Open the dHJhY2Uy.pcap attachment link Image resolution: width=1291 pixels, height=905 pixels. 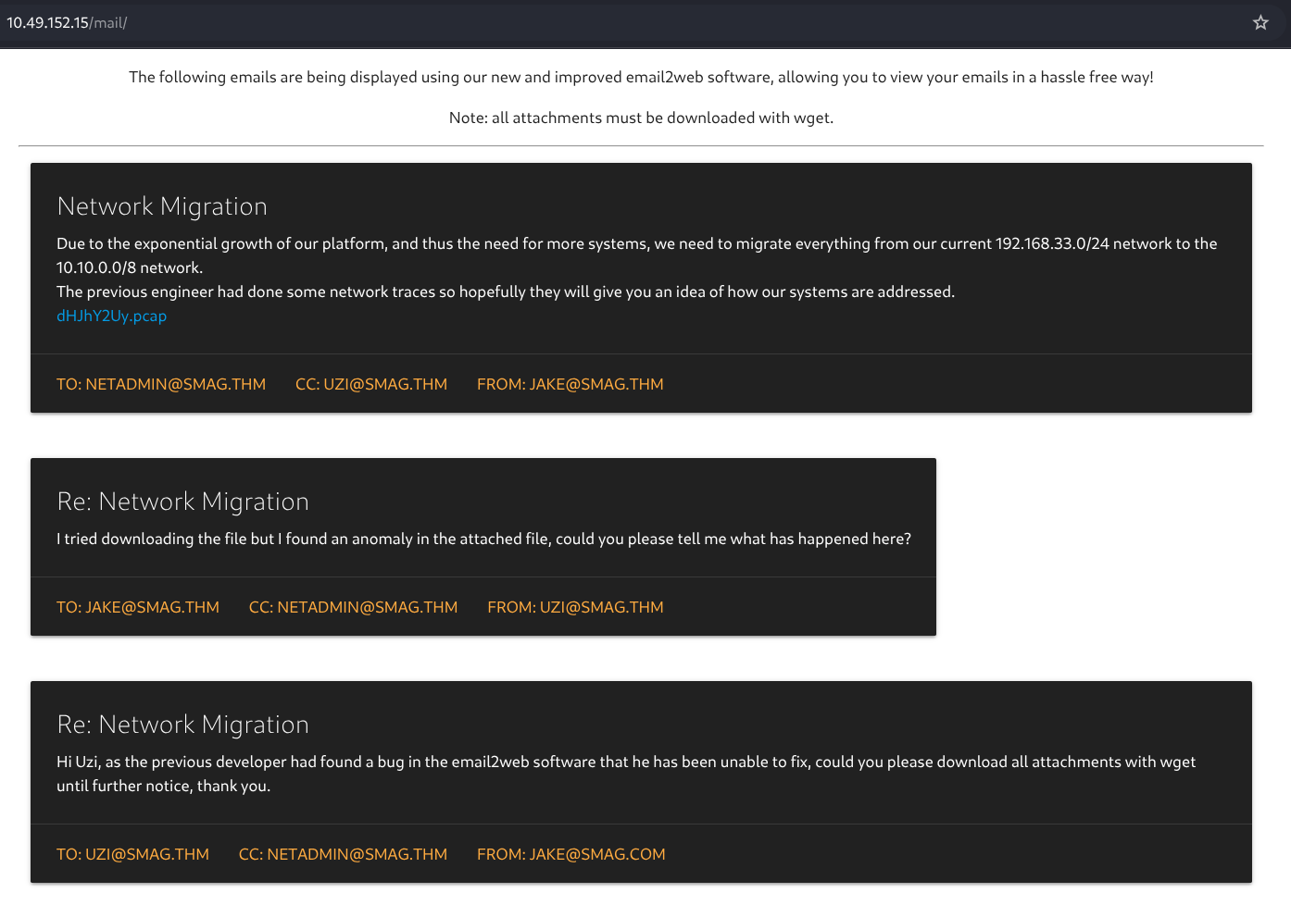111,316
